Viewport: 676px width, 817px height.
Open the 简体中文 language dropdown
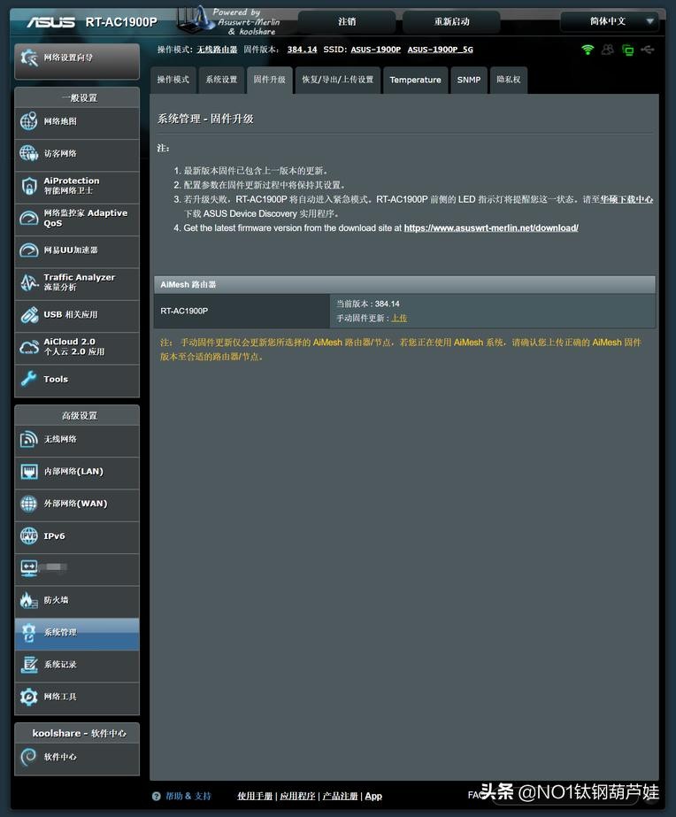point(610,21)
